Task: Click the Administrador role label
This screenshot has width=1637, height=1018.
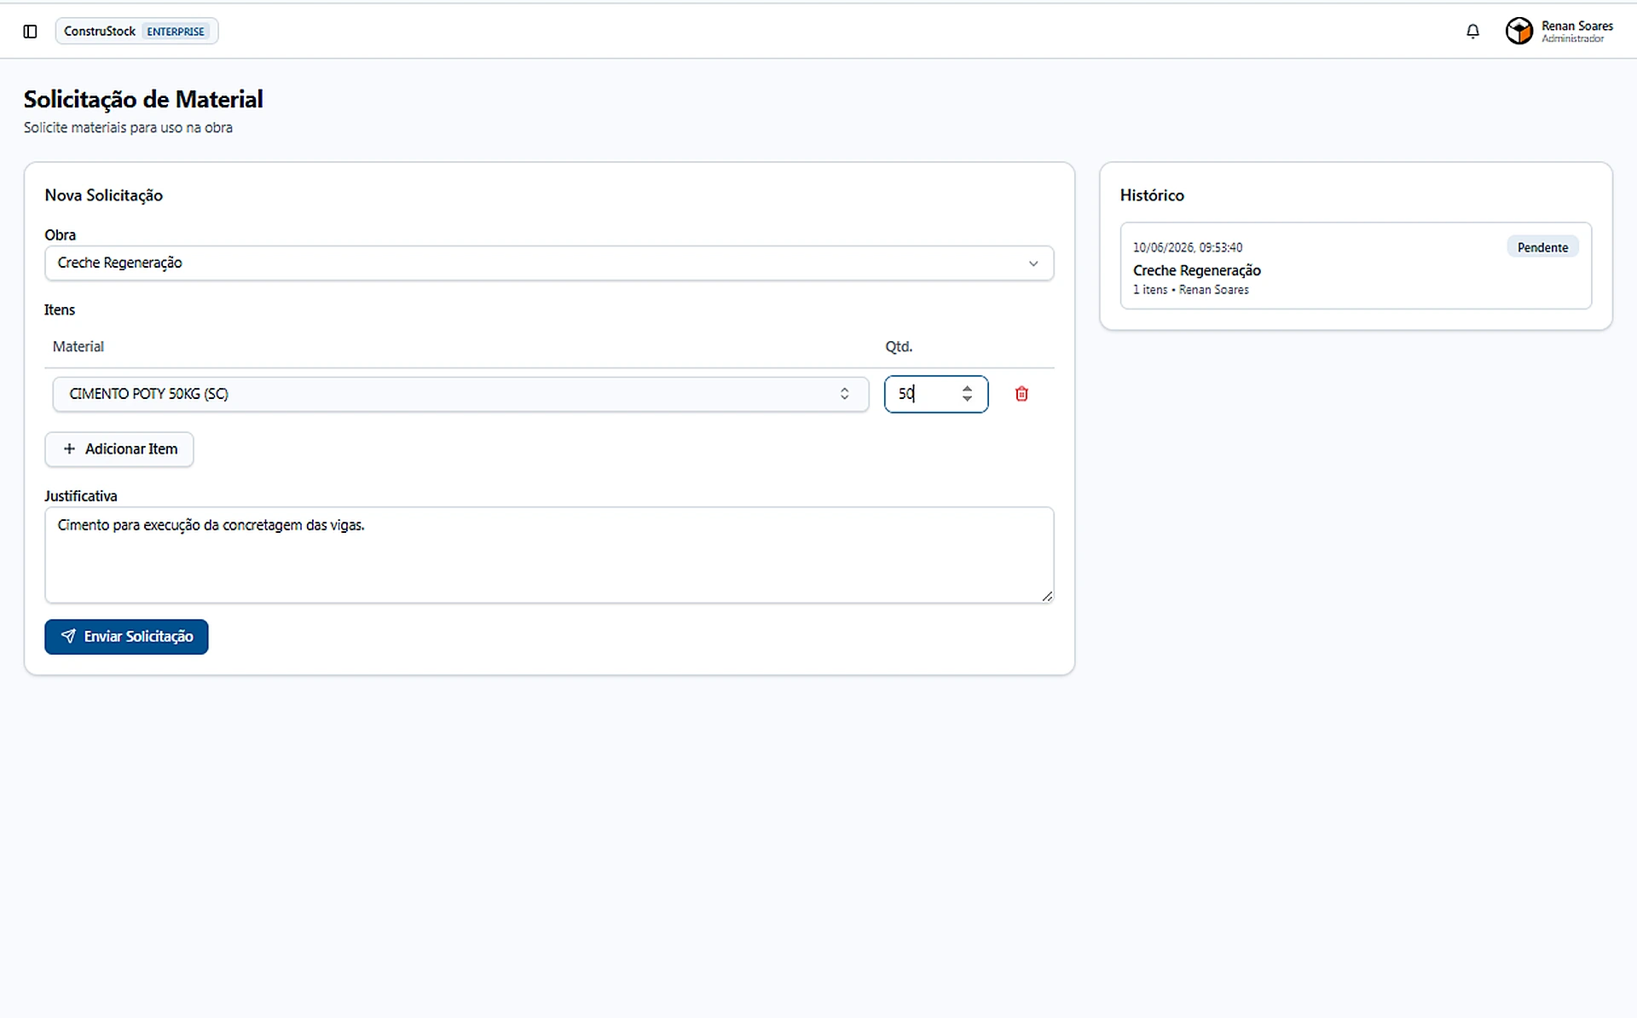Action: (1572, 39)
